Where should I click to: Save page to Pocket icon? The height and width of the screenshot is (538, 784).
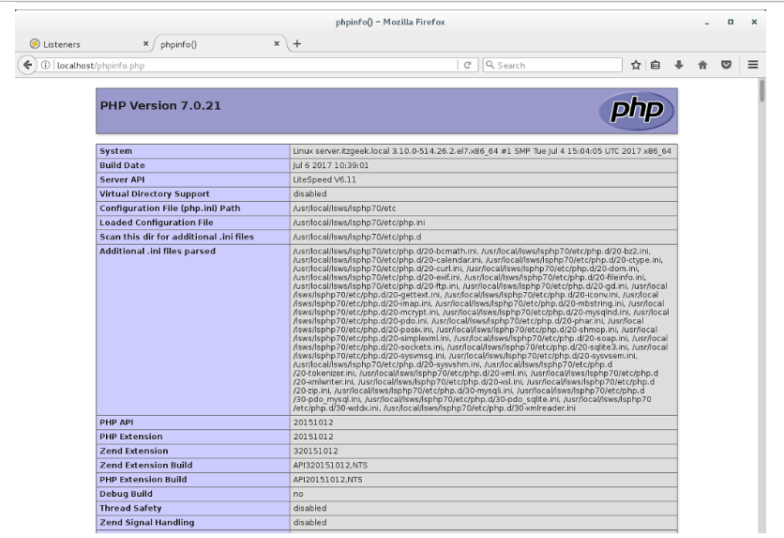click(x=727, y=65)
